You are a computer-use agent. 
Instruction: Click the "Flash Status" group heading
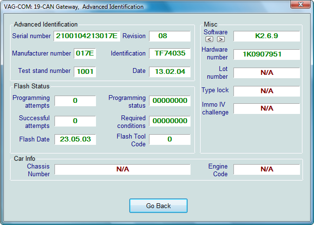(x=32, y=86)
